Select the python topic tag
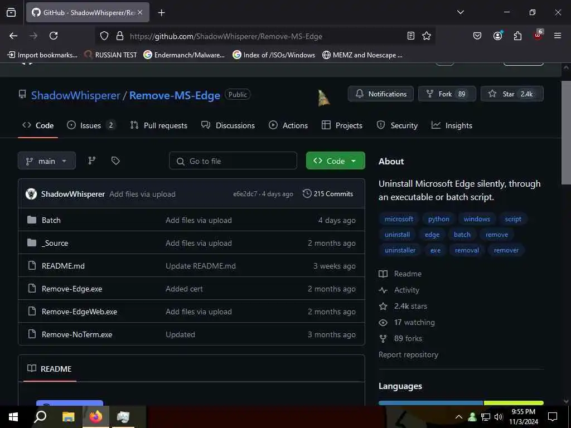The height and width of the screenshot is (428, 571). (438, 218)
